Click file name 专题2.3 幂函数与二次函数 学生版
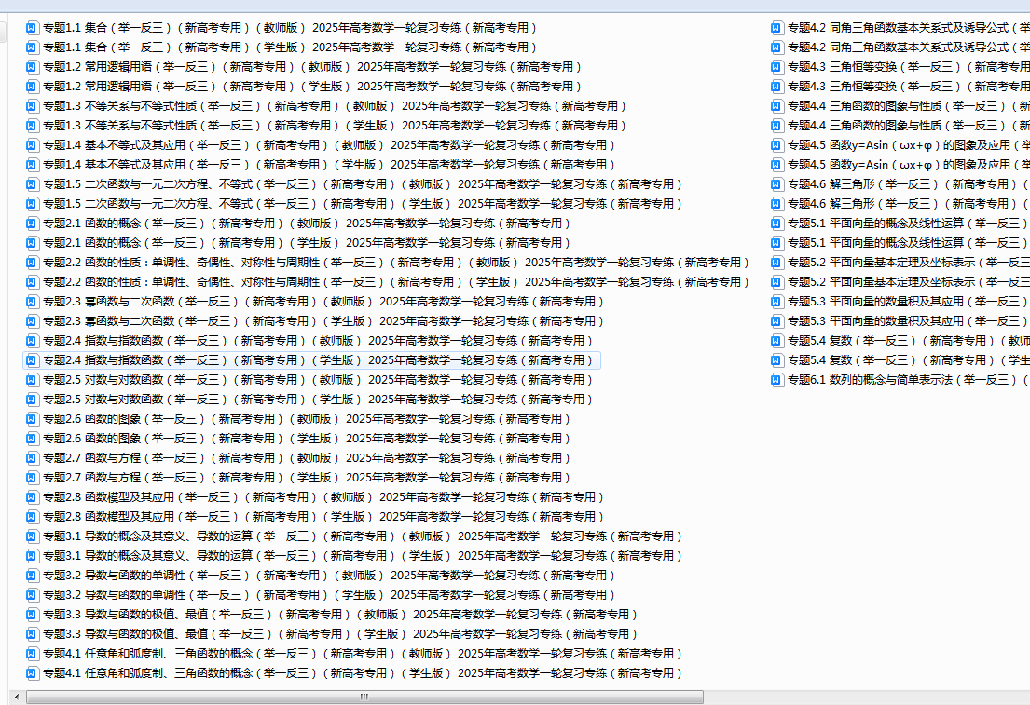This screenshot has height=705, width=1030. 323,321
